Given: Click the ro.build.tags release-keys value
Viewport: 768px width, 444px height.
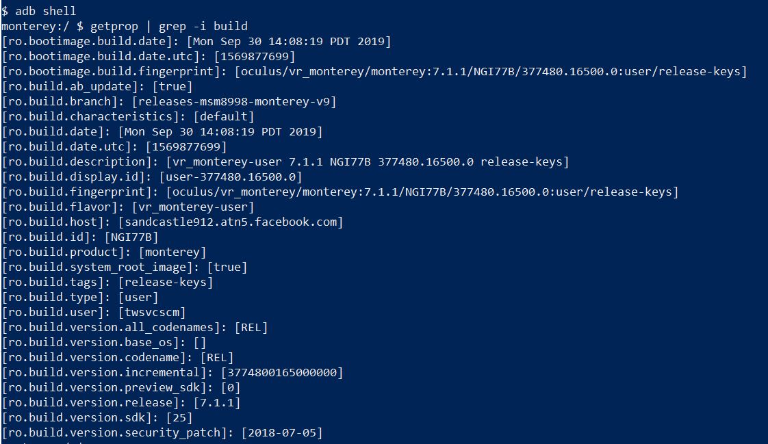Looking at the screenshot, I should (166, 282).
